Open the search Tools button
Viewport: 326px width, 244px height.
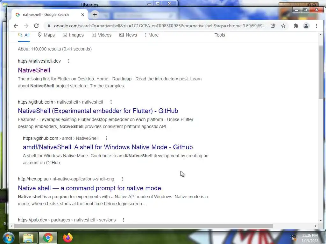(x=220, y=35)
